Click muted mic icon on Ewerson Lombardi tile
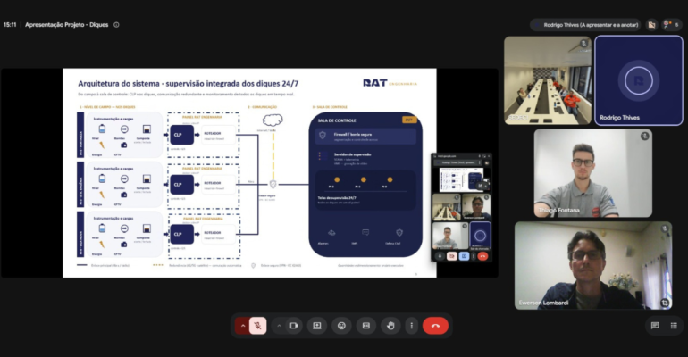This screenshot has height=357, width=688. tap(664, 228)
